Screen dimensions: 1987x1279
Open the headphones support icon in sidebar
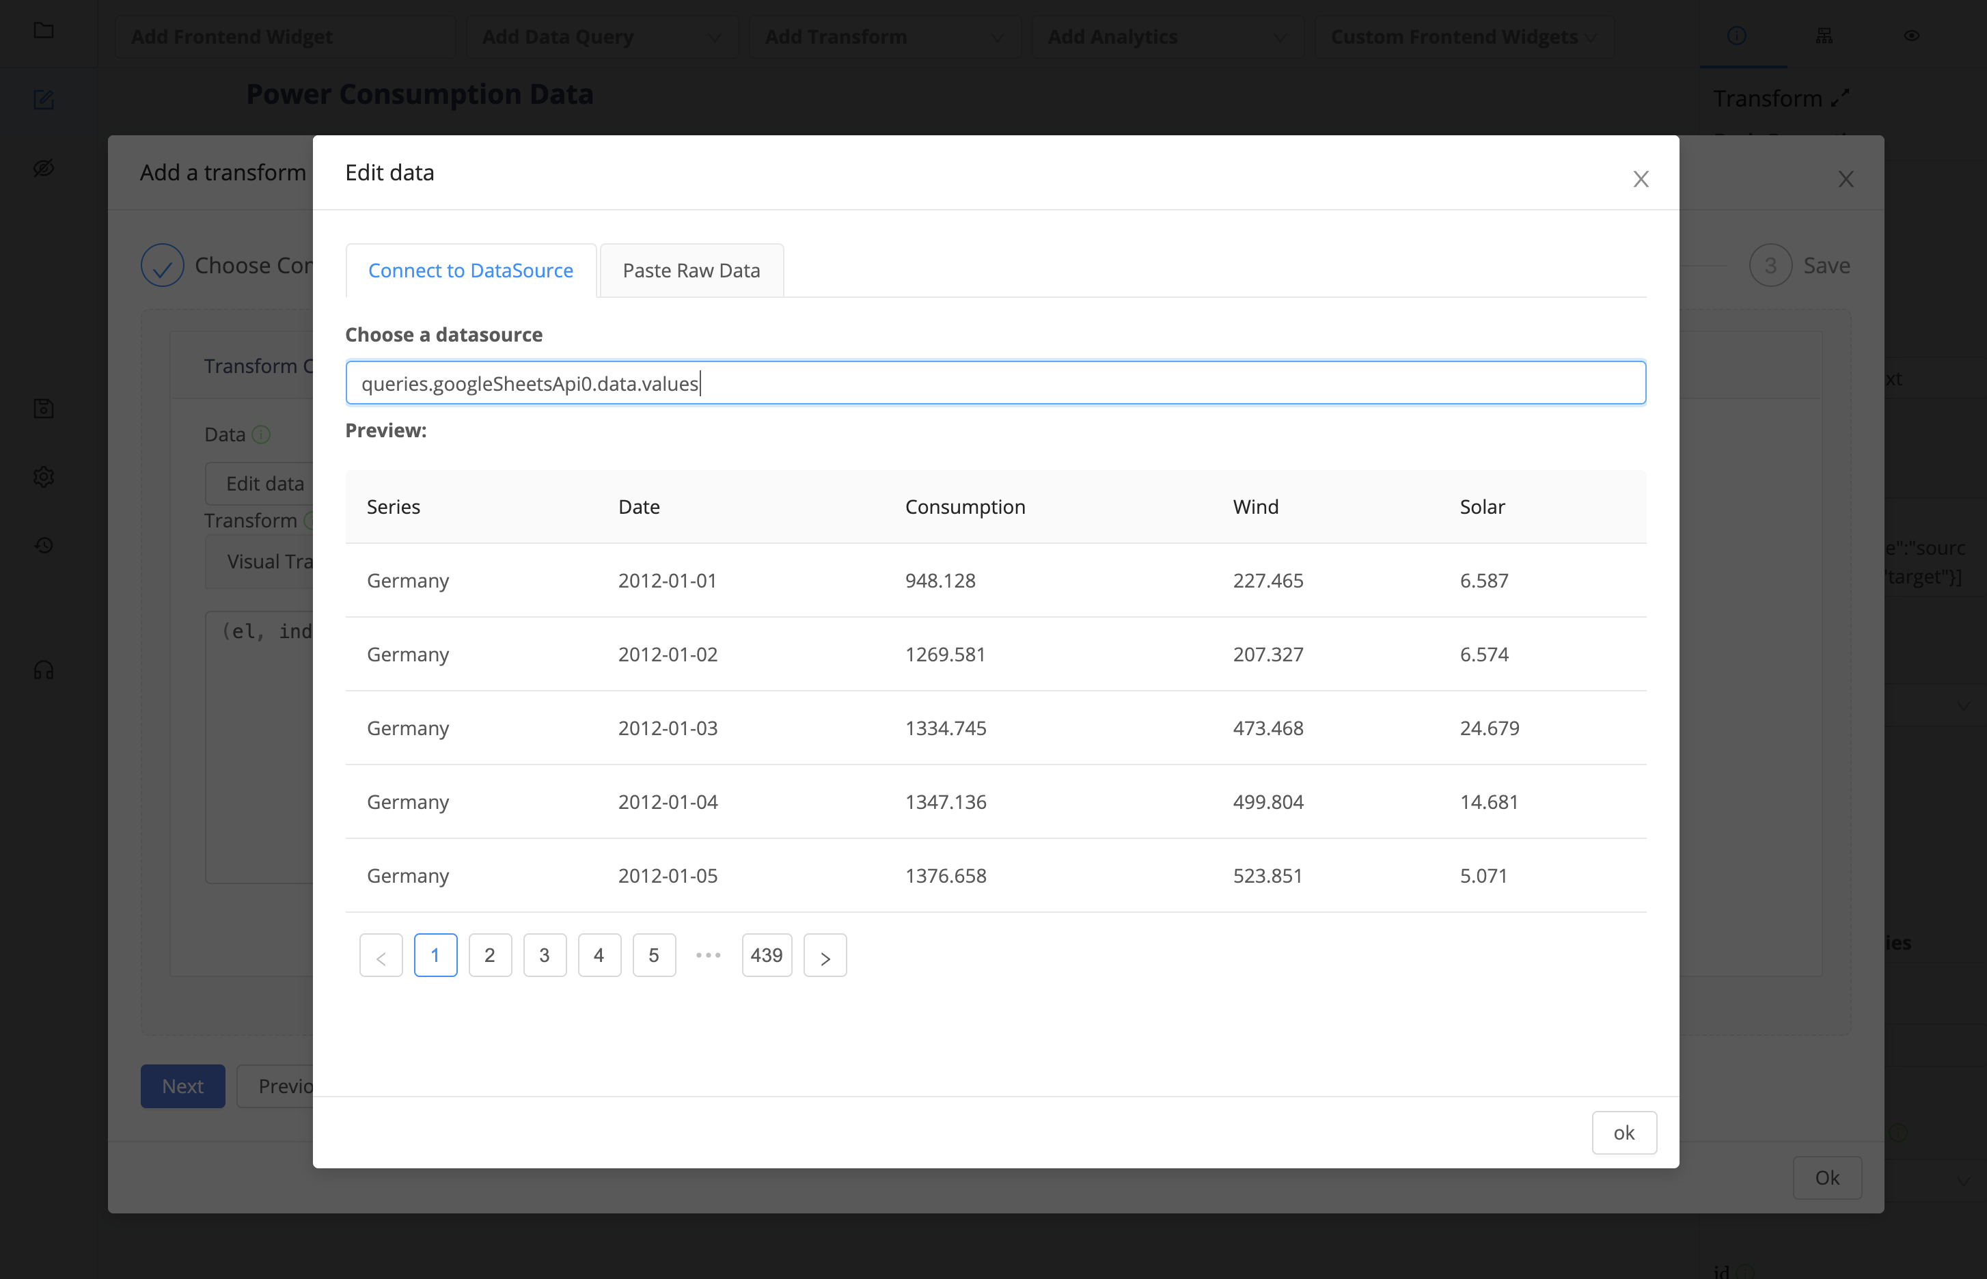(x=44, y=670)
